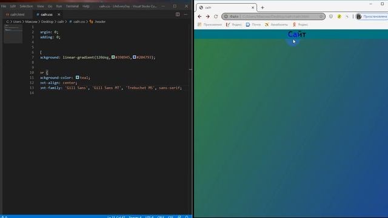Image resolution: width=388 pixels, height=218 pixels.
Task: Open the File menu in VS Code
Action: pyautogui.click(x=4, y=6)
